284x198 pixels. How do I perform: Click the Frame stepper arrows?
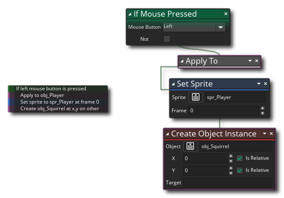(262, 111)
